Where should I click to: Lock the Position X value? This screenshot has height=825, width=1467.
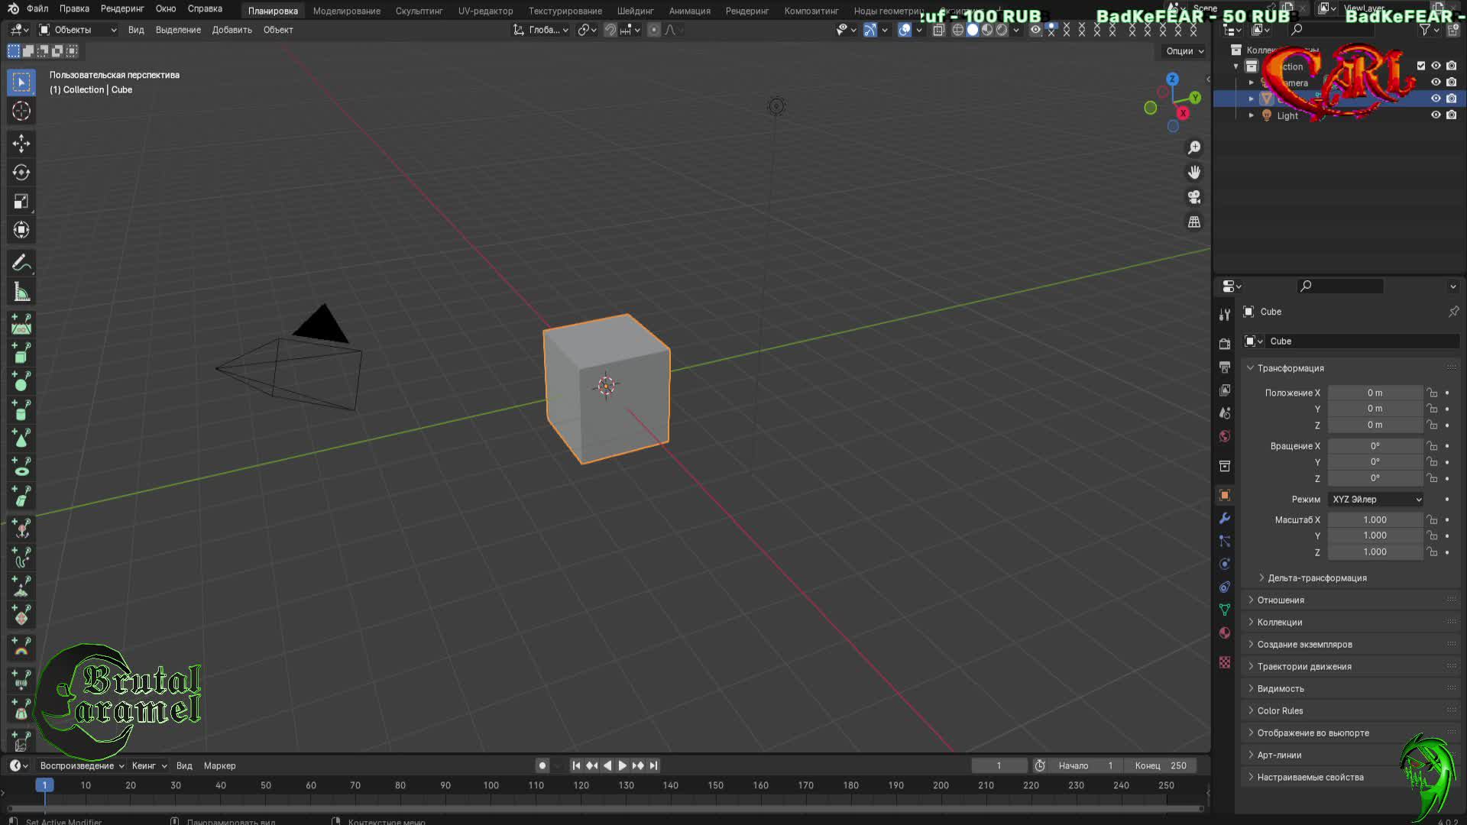tap(1432, 393)
